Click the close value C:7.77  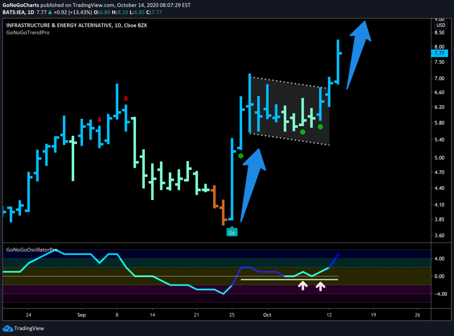[x=154, y=12]
